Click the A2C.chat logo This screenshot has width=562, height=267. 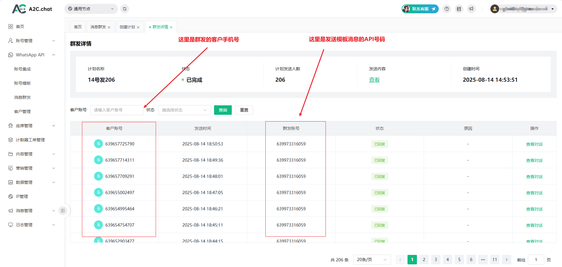click(32, 9)
